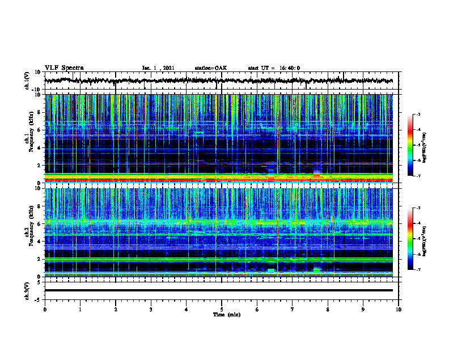This screenshot has width=449, height=347.
Task: Click the "2" kHz tick of ch.2 spectrogram
Action: click(40, 259)
